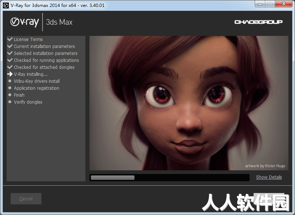Click bullet beside Application registration
This screenshot has width=295, height=215.
pyautogui.click(x=10, y=88)
